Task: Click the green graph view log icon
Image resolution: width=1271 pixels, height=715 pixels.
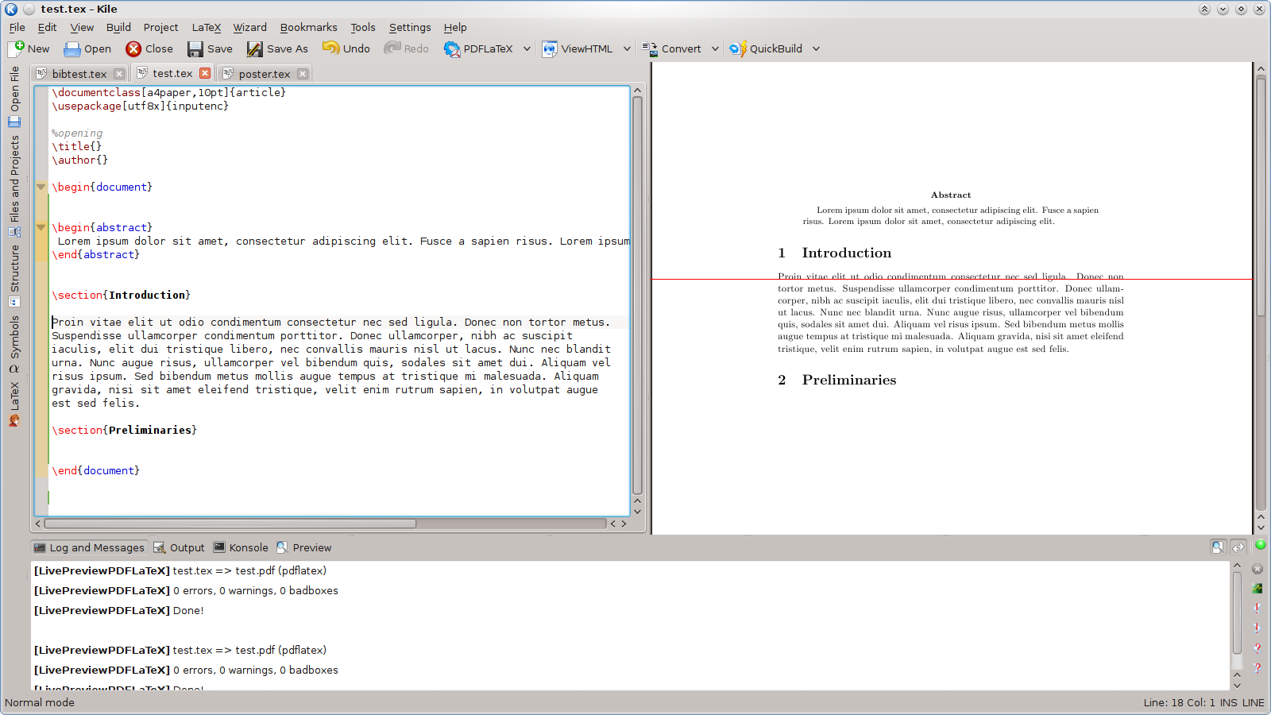Action: [1257, 589]
